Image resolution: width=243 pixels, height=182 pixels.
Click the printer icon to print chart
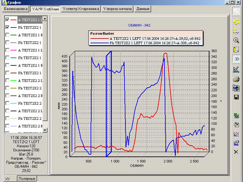[x=236, y=79]
